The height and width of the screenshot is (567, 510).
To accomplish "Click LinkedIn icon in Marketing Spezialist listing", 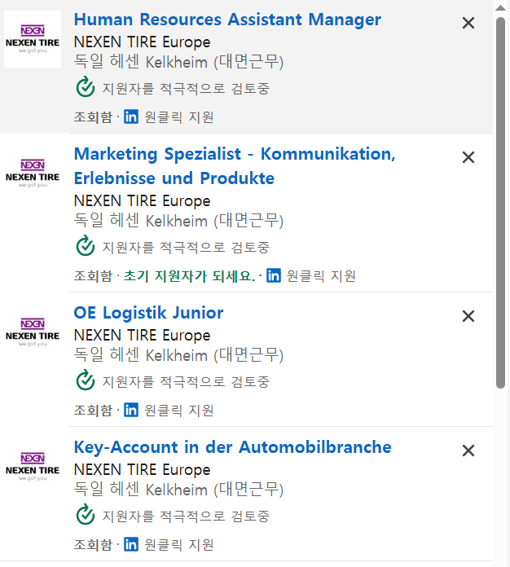I will (274, 275).
